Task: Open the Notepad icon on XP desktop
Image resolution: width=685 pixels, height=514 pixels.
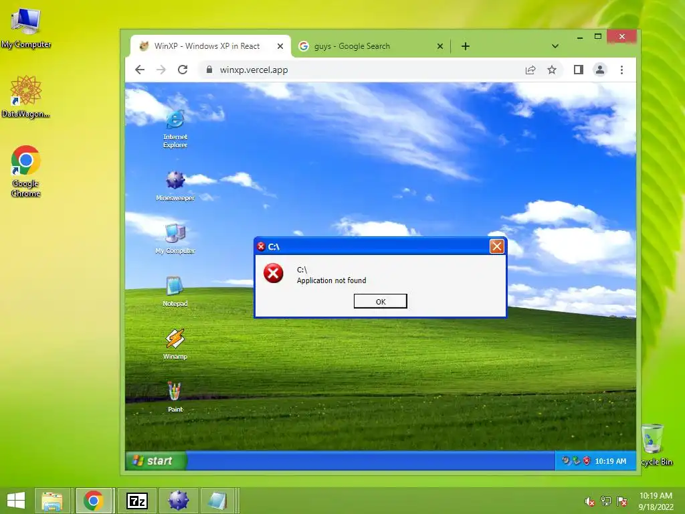Action: click(175, 291)
